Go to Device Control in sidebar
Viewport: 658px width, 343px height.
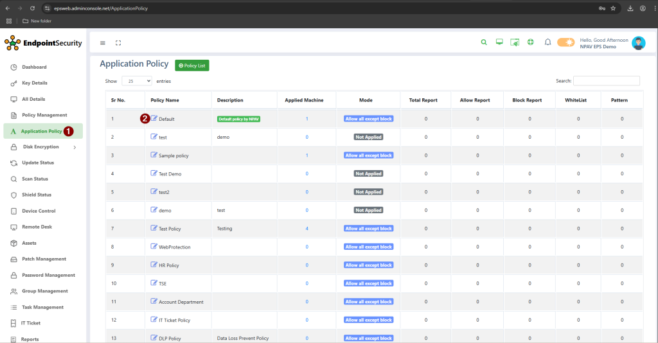[x=39, y=211]
